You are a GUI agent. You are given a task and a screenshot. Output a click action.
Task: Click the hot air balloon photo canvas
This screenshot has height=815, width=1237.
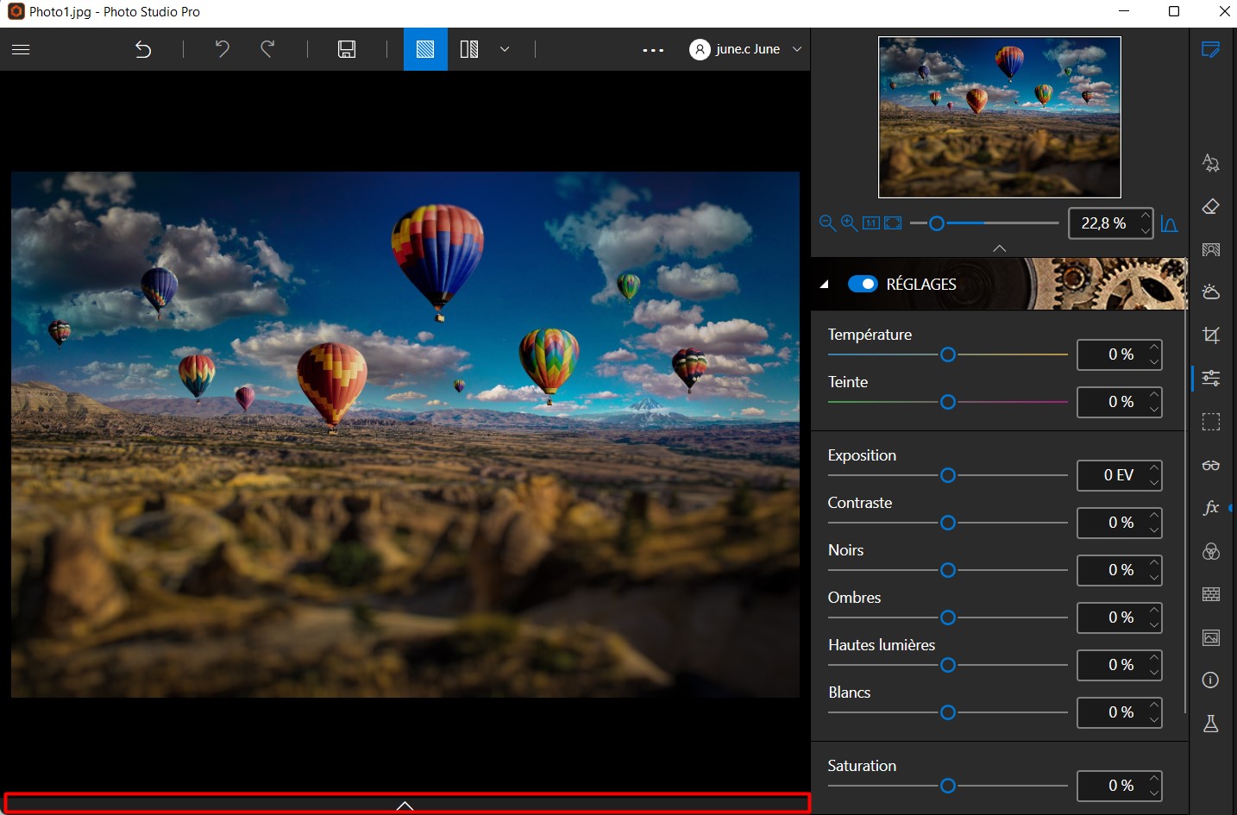(x=405, y=435)
